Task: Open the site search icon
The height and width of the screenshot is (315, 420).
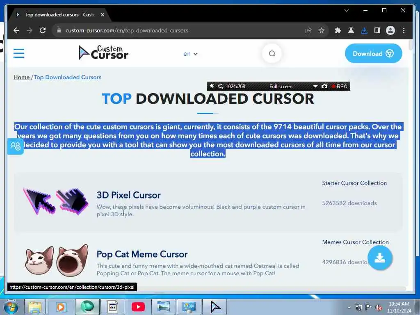Action: (272, 54)
